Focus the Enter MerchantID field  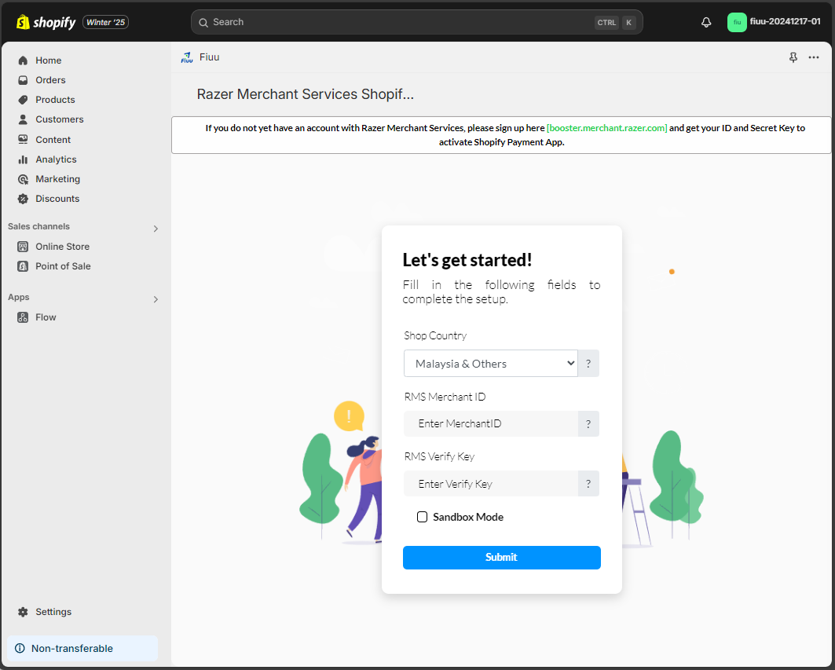(491, 423)
